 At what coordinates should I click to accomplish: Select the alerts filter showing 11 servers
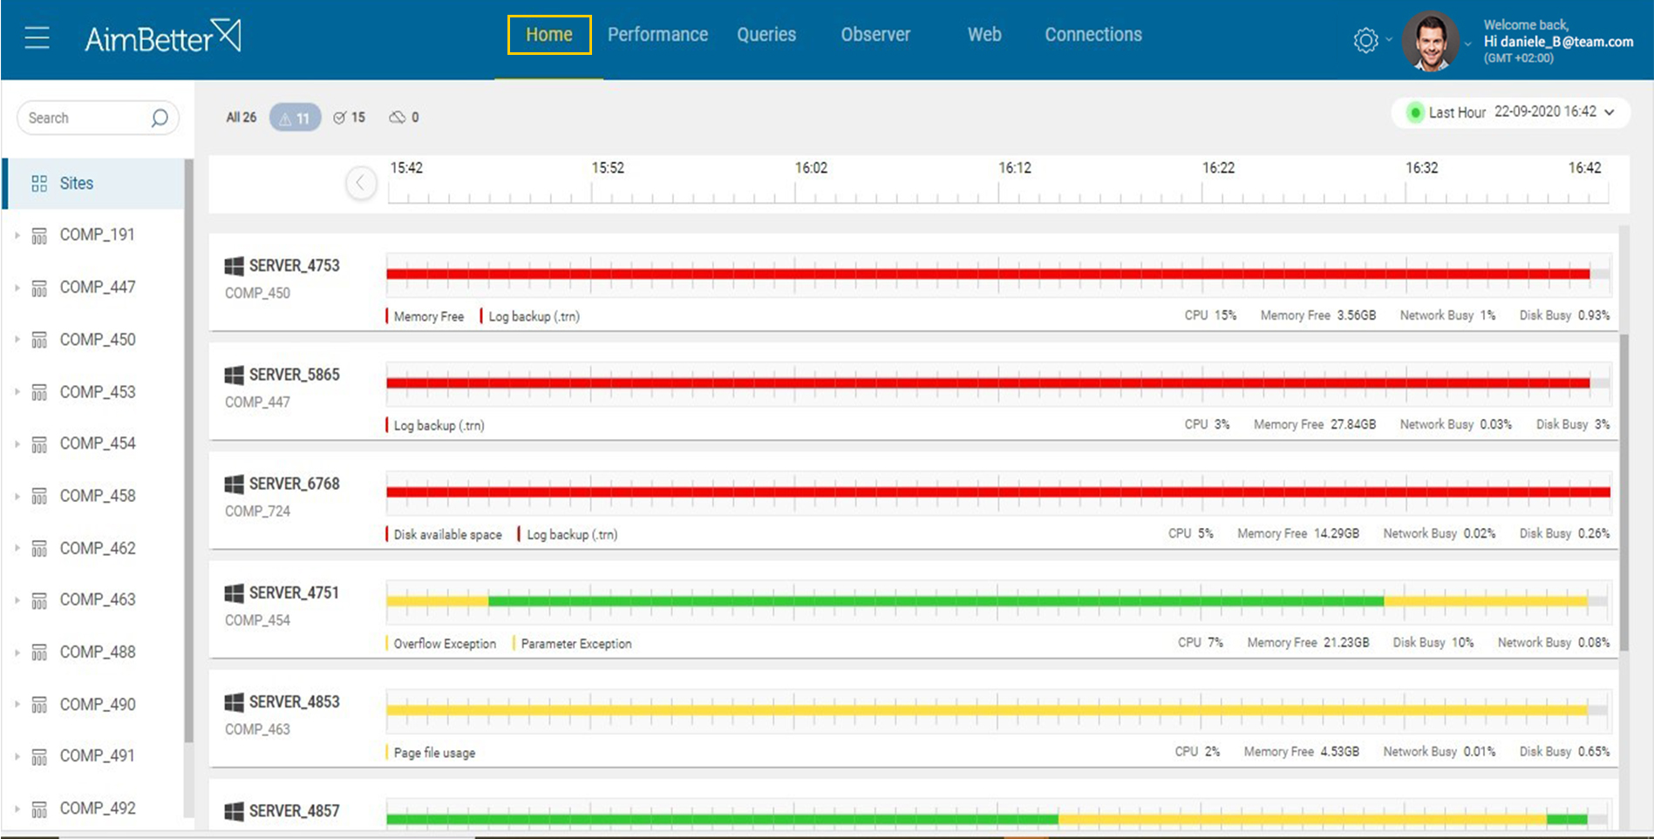coord(294,117)
